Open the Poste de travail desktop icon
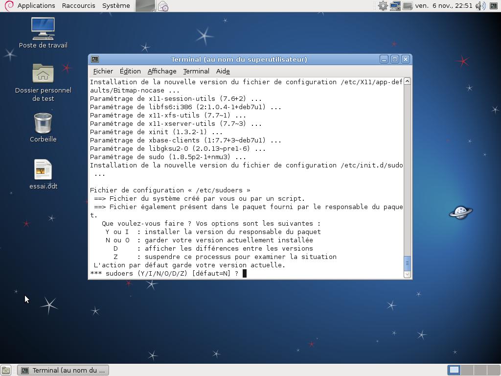 point(43,29)
